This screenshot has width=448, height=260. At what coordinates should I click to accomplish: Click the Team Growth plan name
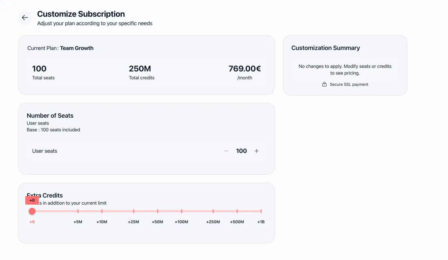coord(77,48)
